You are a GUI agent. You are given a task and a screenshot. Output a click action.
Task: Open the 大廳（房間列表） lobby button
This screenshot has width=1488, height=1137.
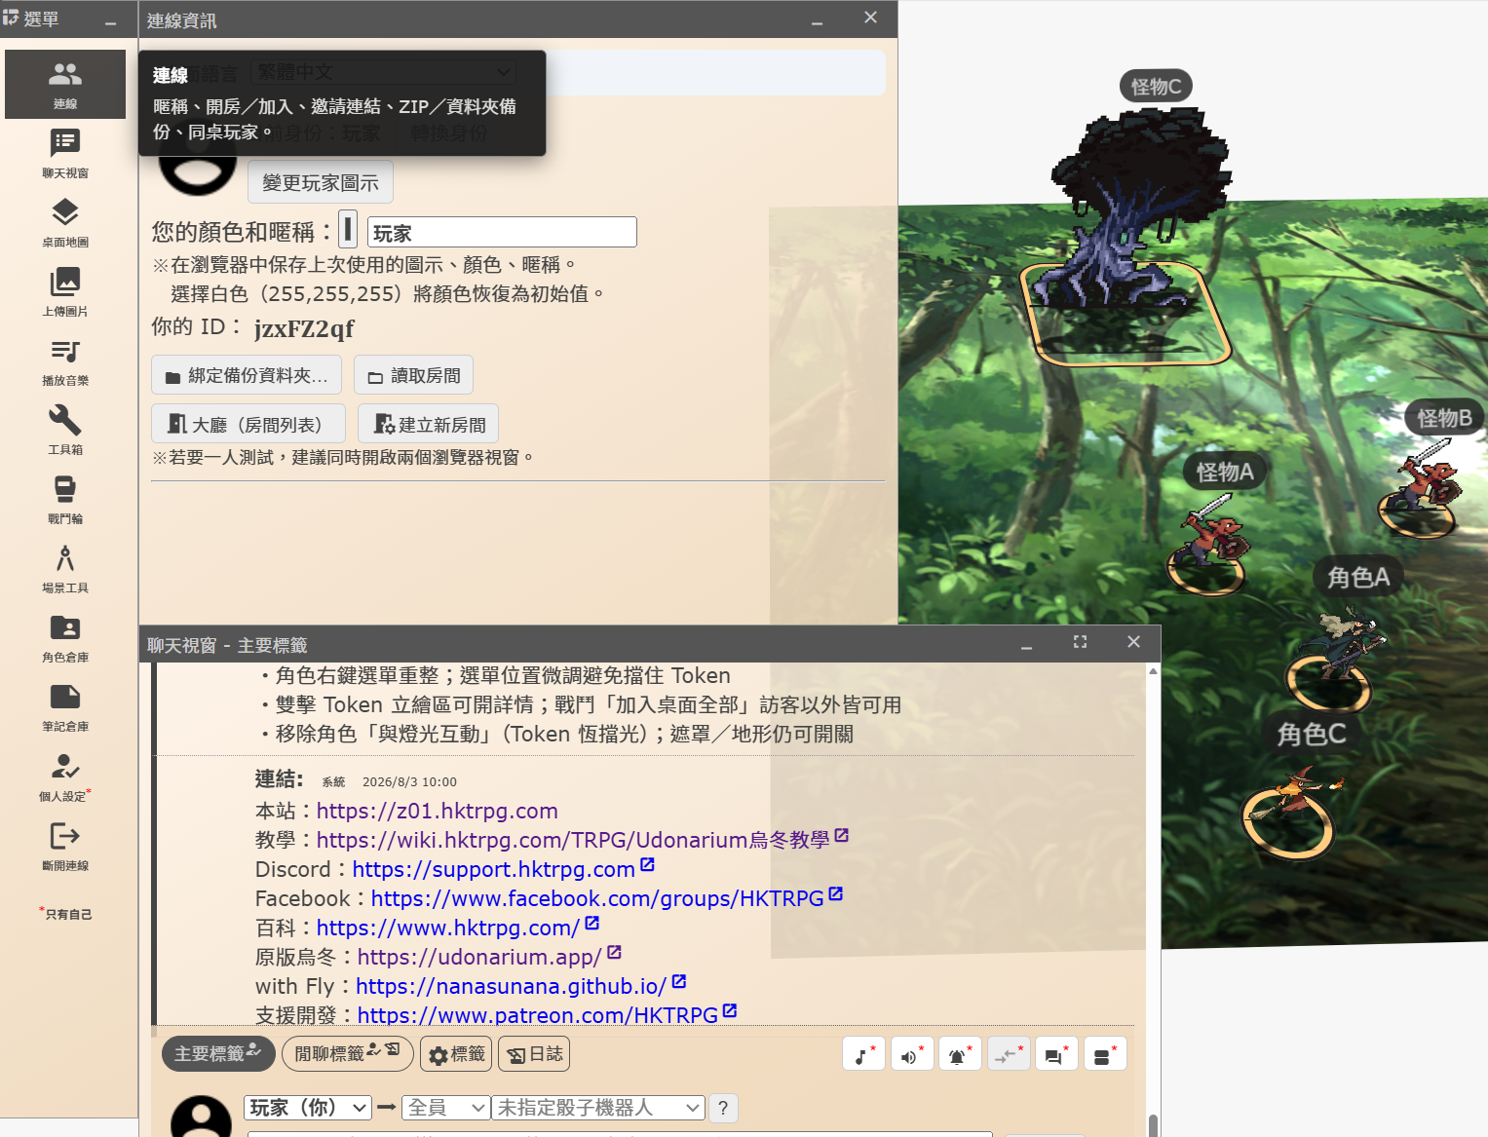coord(248,424)
